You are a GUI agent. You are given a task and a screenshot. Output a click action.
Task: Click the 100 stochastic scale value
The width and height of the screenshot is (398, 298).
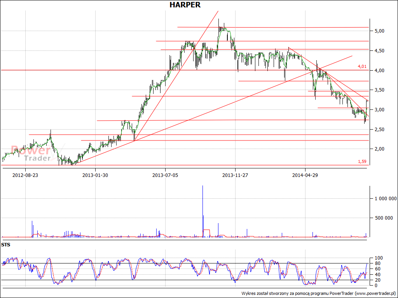(x=378, y=258)
